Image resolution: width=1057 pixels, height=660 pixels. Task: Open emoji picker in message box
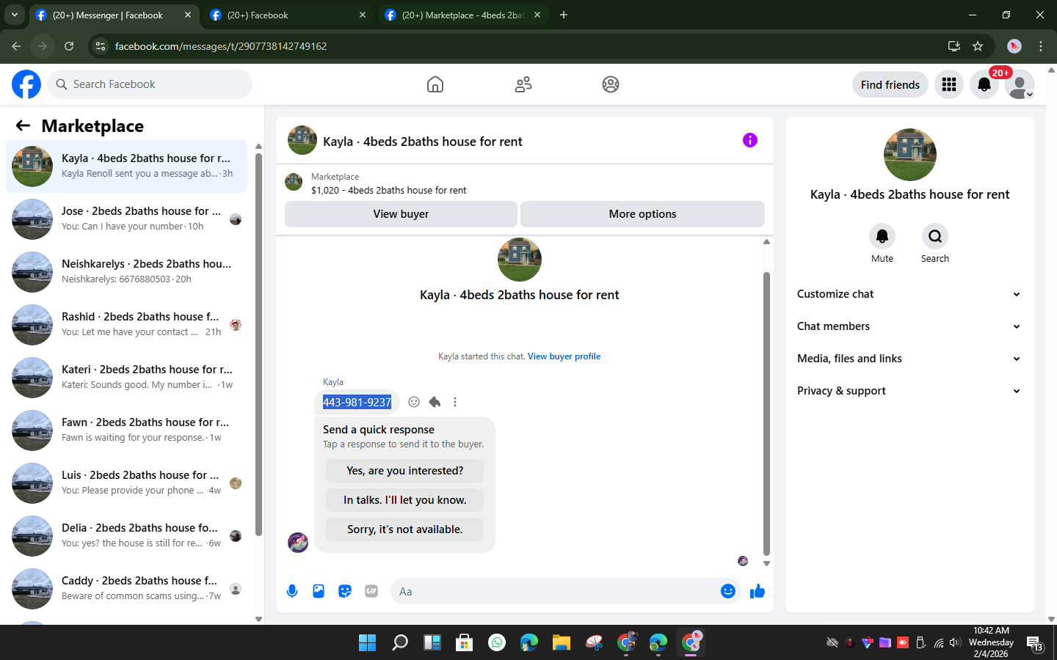tap(728, 591)
